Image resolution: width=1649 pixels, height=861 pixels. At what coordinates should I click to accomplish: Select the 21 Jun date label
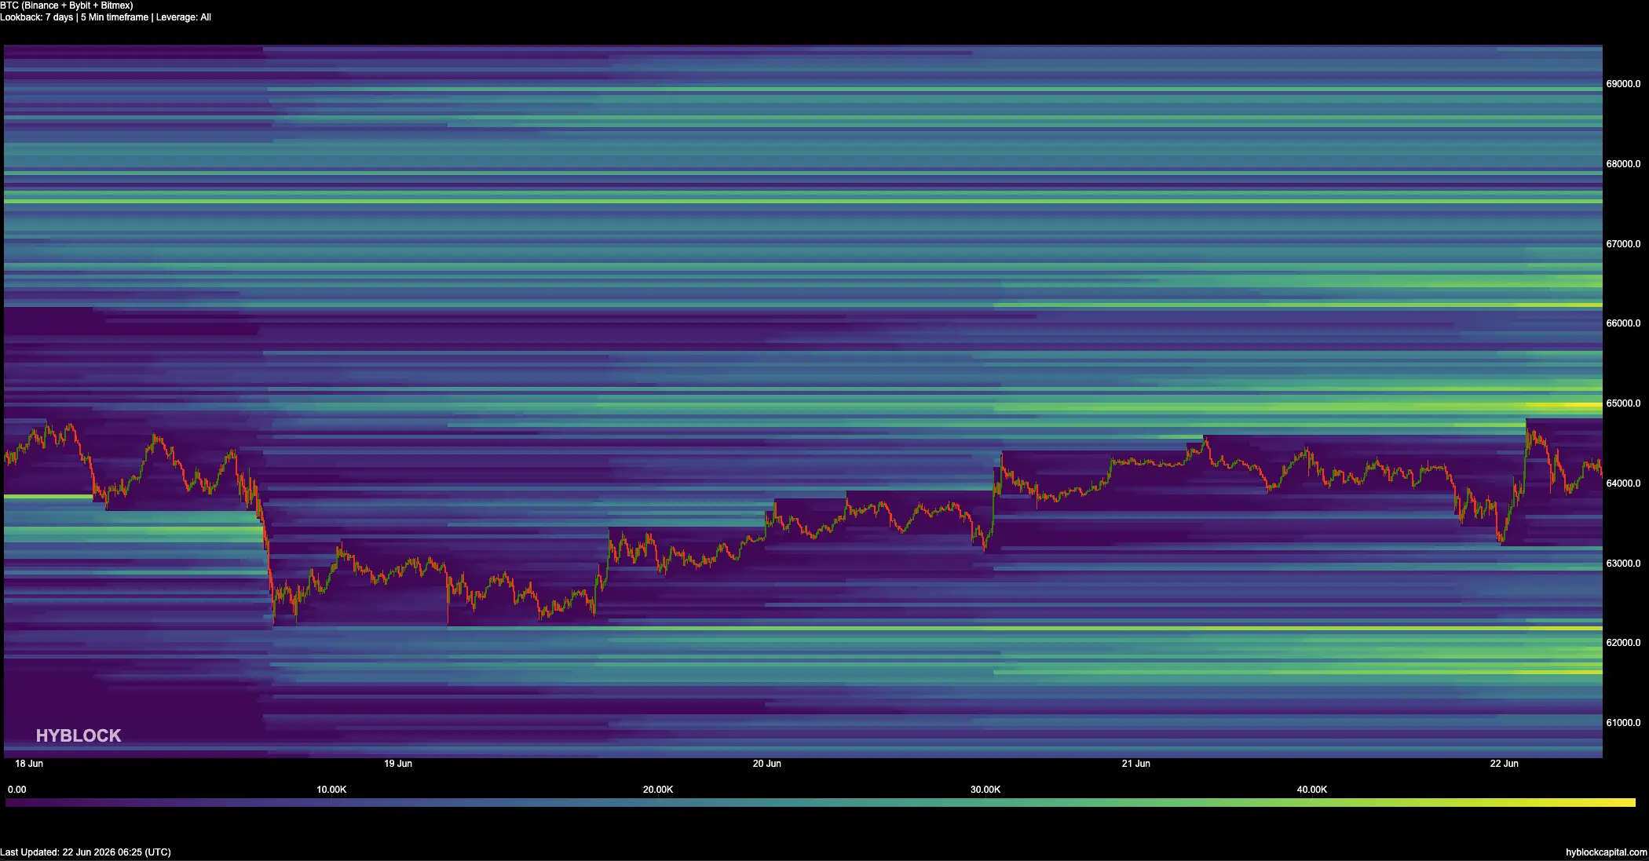point(1136,764)
